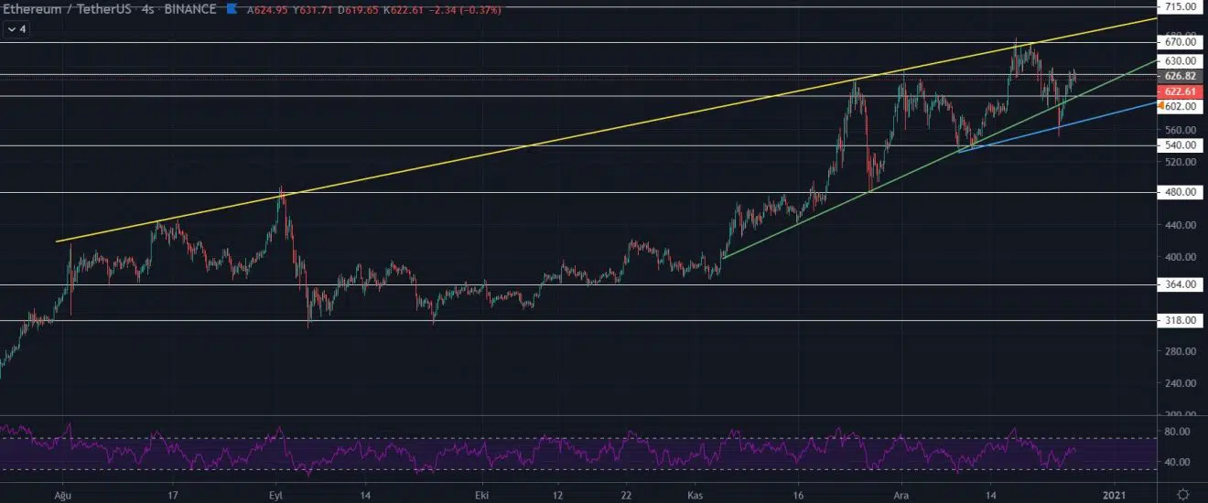
Task: Open chart settings gear at bottom right
Action: (x=1183, y=492)
